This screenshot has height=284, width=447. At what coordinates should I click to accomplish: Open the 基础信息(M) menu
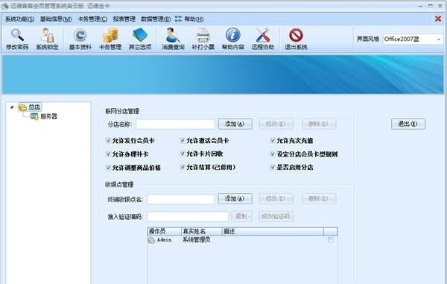click(56, 19)
